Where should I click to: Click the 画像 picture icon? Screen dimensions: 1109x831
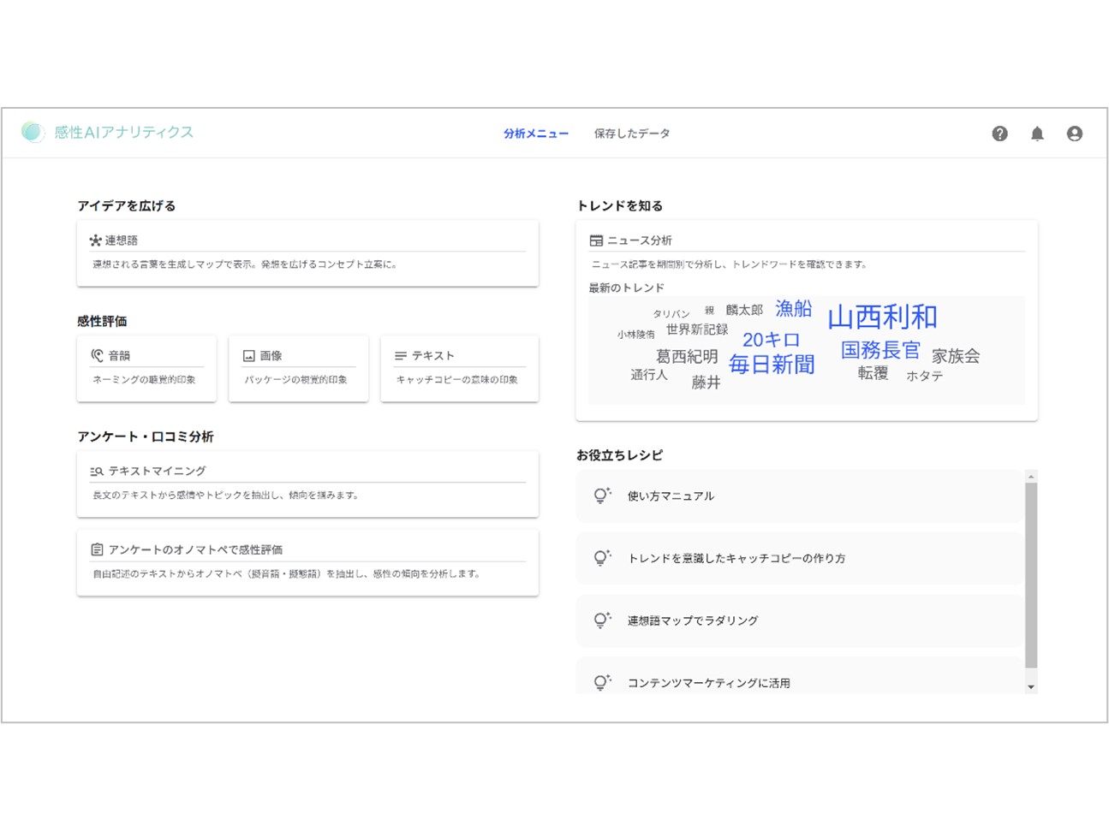pyautogui.click(x=249, y=355)
